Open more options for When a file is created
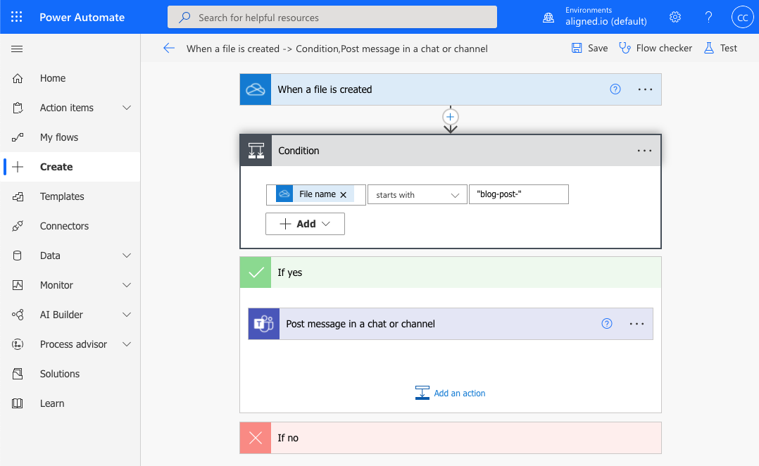 point(645,89)
